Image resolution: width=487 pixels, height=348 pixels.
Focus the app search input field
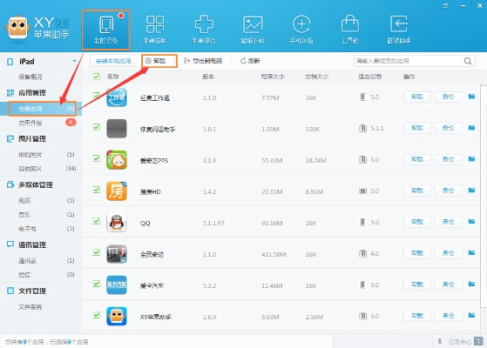pyautogui.click(x=409, y=61)
